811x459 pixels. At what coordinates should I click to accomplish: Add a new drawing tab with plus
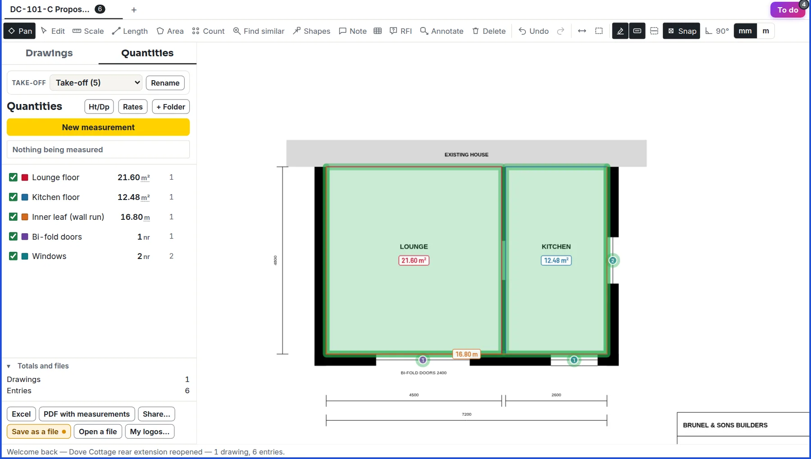[x=134, y=10]
